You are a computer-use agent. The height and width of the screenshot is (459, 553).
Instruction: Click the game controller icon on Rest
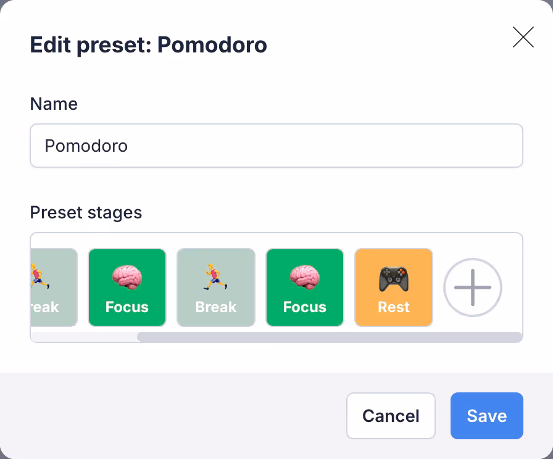coord(394,276)
